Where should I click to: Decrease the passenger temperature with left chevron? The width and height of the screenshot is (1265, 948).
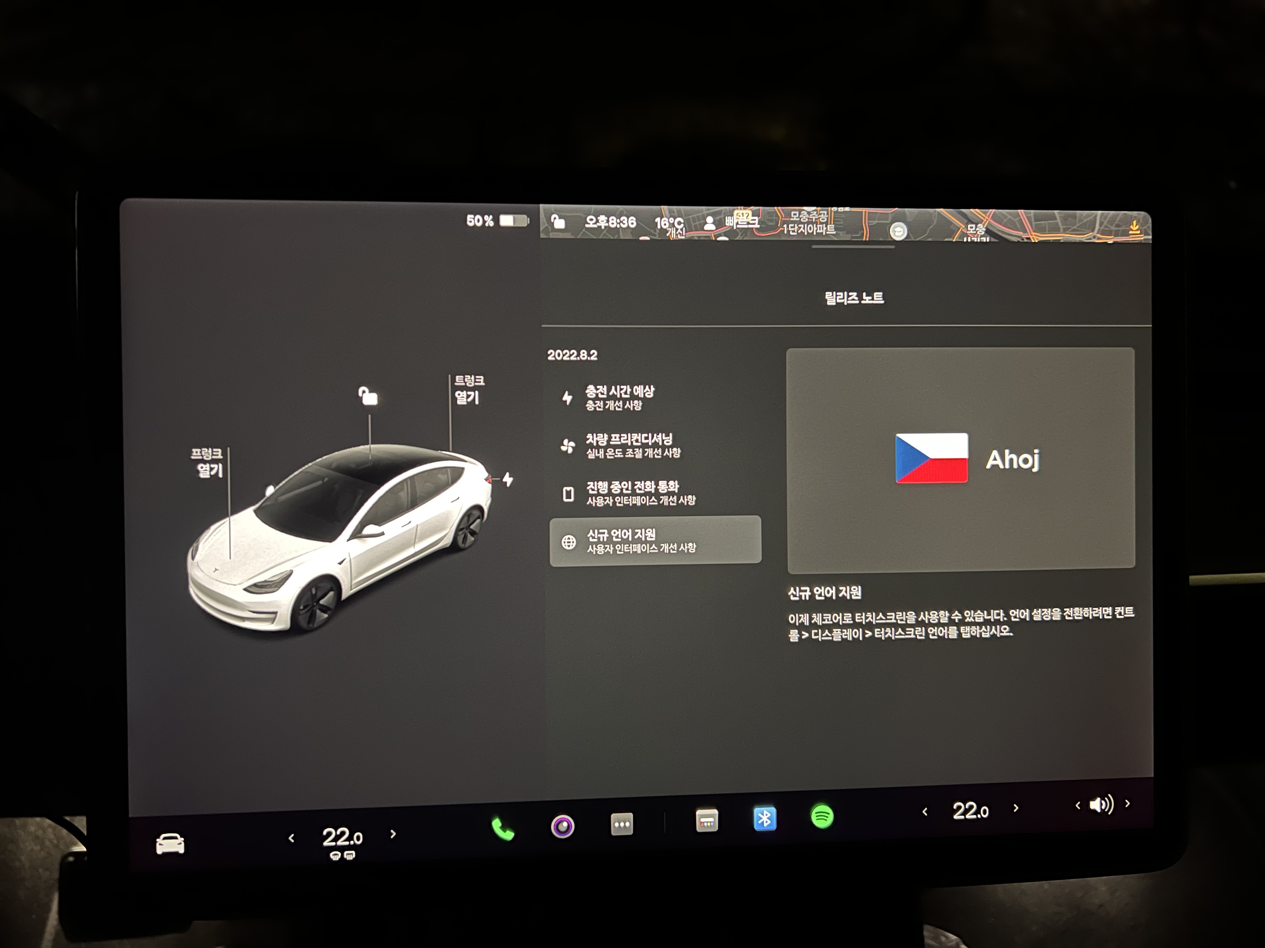tap(925, 811)
